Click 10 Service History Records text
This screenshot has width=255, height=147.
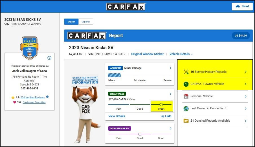[208, 72]
